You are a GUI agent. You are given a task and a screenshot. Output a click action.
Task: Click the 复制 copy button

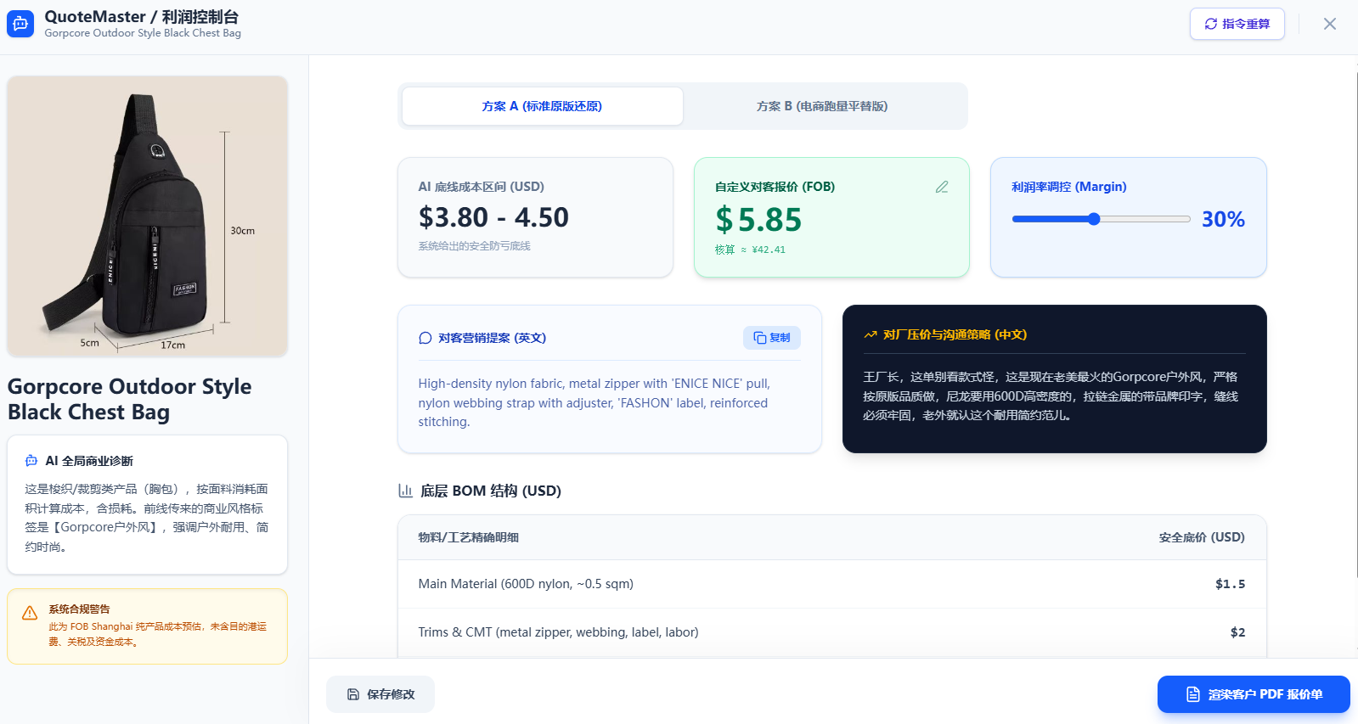pos(771,338)
